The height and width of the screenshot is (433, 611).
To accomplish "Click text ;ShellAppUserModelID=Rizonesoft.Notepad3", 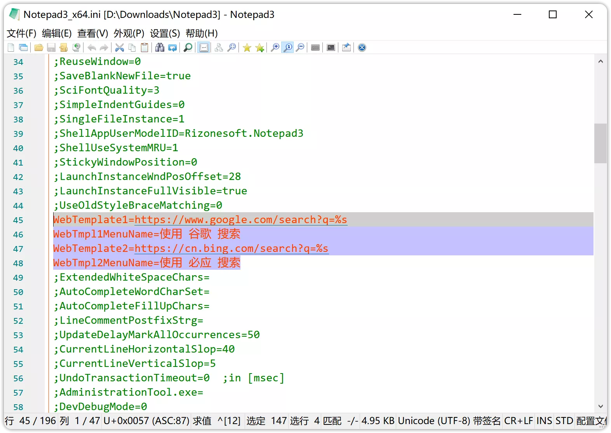I will (x=179, y=133).
